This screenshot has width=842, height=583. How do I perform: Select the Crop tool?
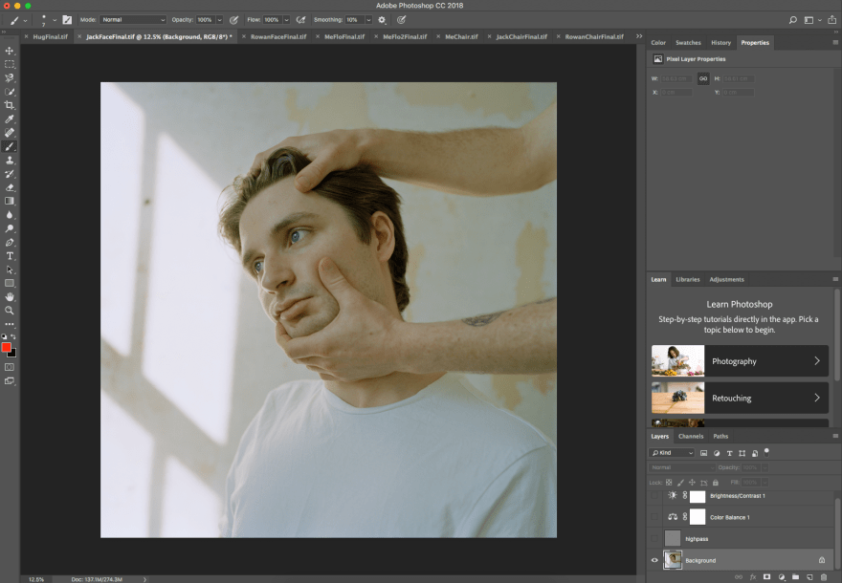tap(10, 105)
